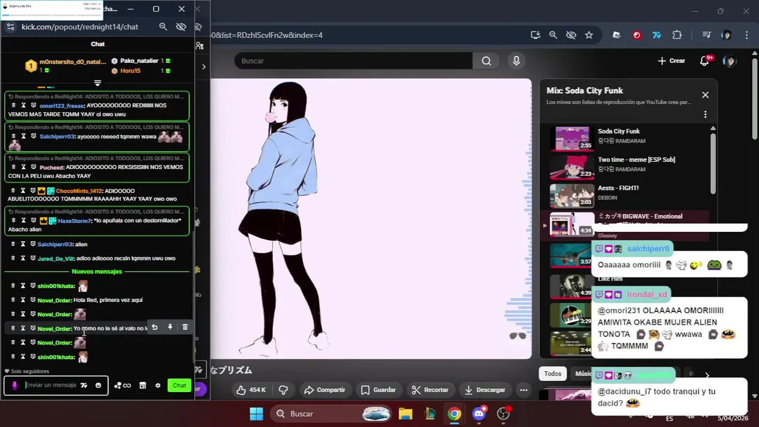The width and height of the screenshot is (759, 427).
Task: Click the Recortar clip button
Action: [429, 390]
